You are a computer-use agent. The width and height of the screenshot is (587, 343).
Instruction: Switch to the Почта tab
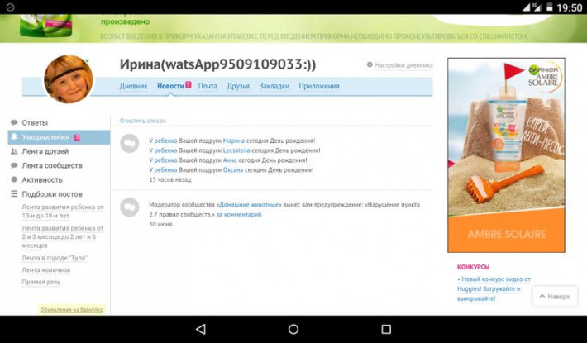(208, 86)
